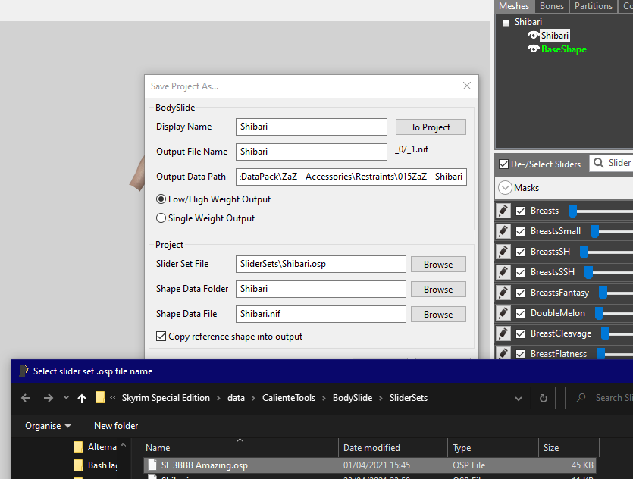The image size is (633, 479).
Task: Click the edit pencil icon for BreastFlatness slider
Action: coord(503,353)
